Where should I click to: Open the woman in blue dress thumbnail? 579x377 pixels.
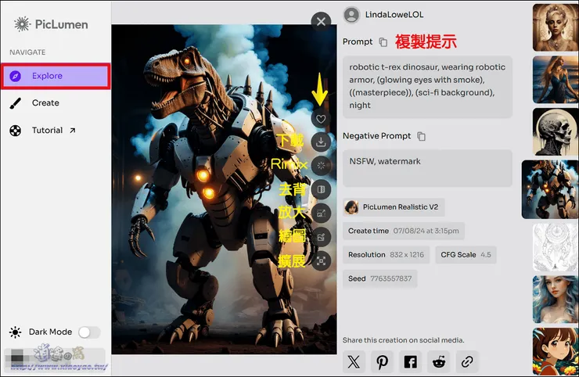click(556, 80)
